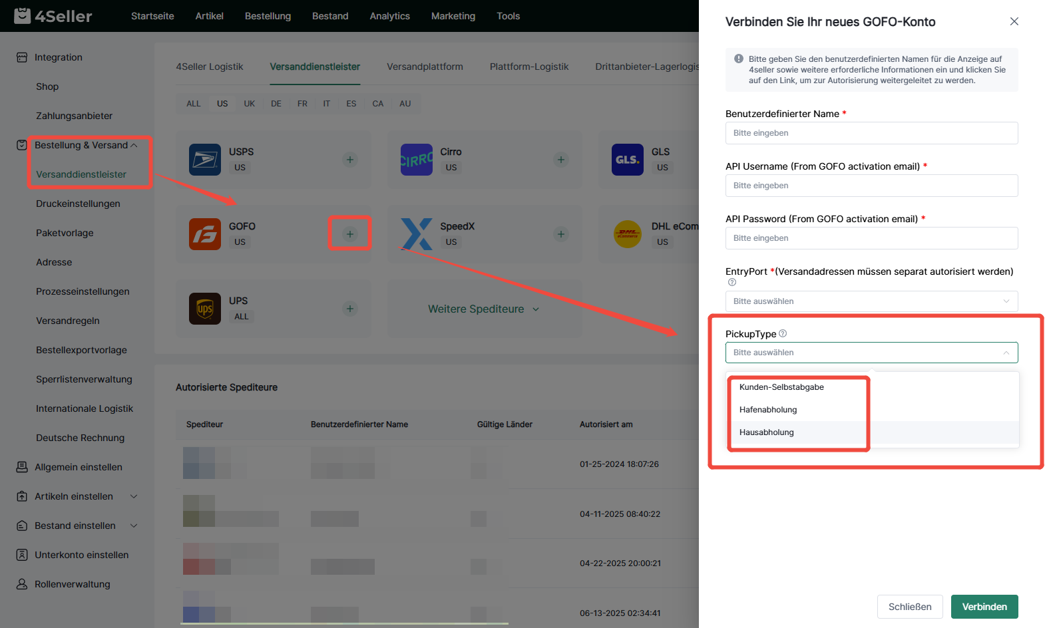Screen dimensions: 1045x628
Task: Click the Rollenverwaltung person icon
Action: 22,584
